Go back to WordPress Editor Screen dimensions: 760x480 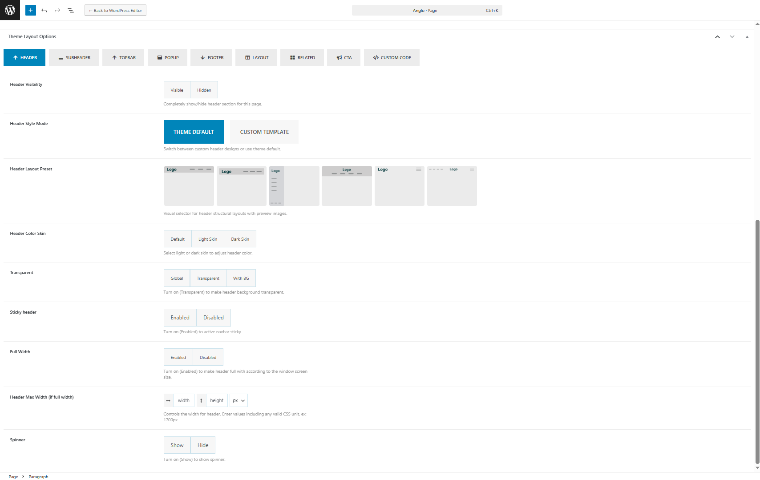tap(115, 11)
